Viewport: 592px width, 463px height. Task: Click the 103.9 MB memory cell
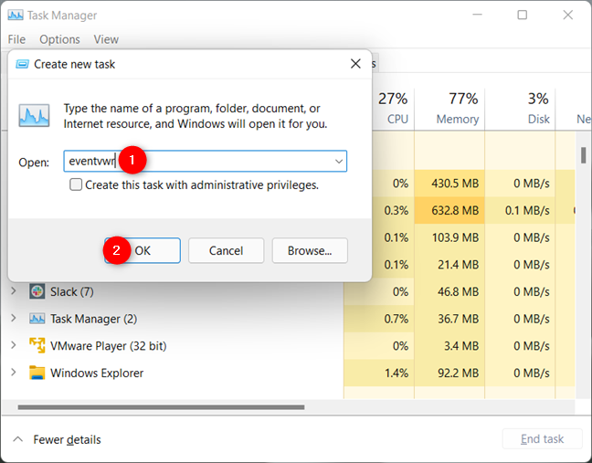point(449,237)
